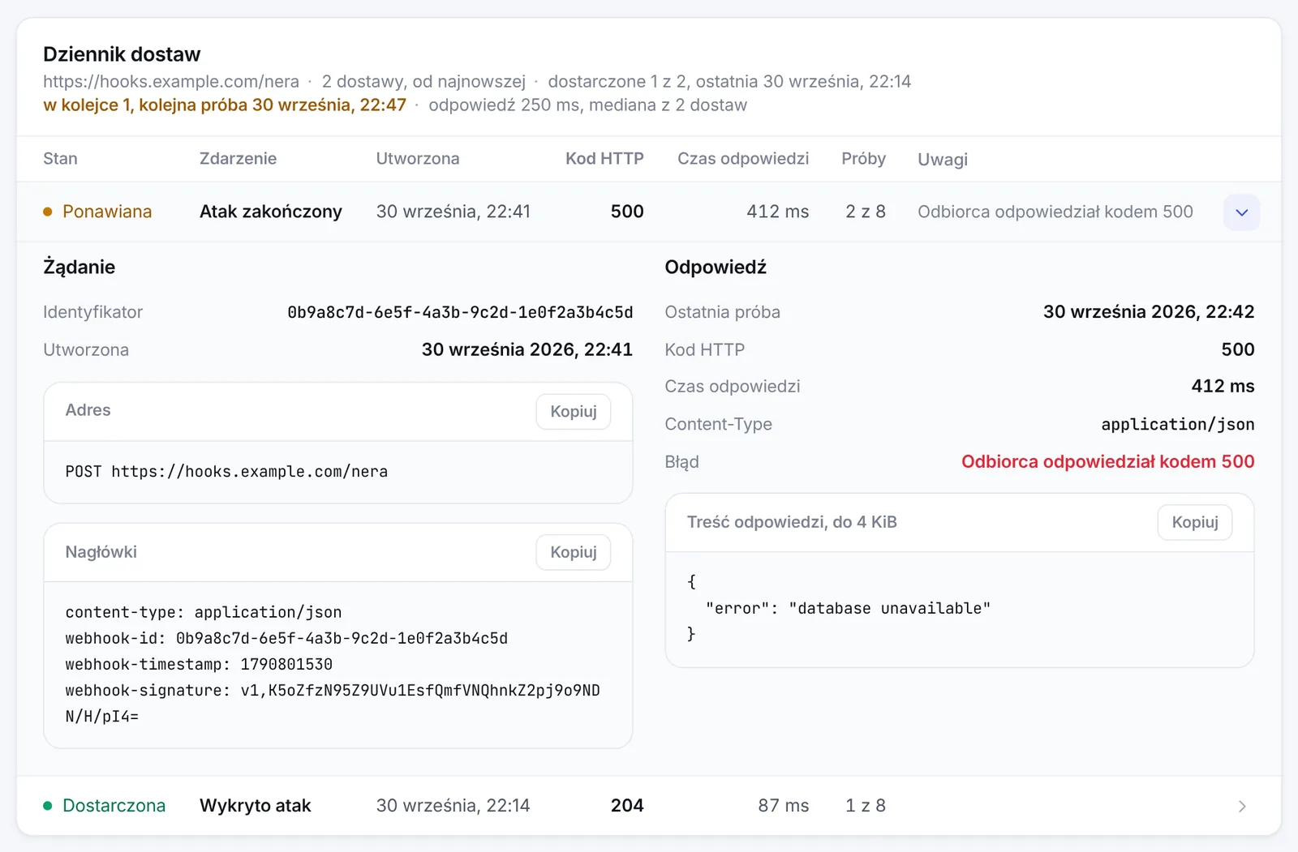Copy the Nagłówki headers block
Screen dimensions: 1298x852
click(x=574, y=552)
